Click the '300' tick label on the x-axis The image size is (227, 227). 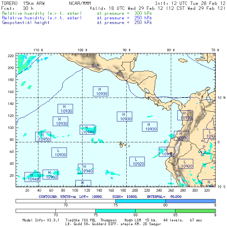195,190
